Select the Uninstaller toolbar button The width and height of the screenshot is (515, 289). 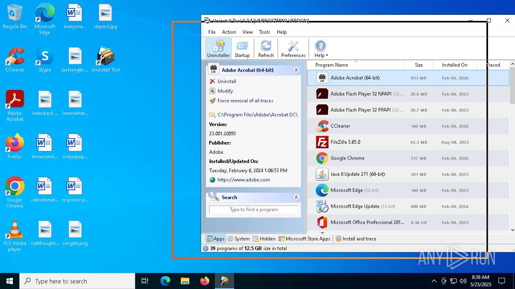coord(218,49)
